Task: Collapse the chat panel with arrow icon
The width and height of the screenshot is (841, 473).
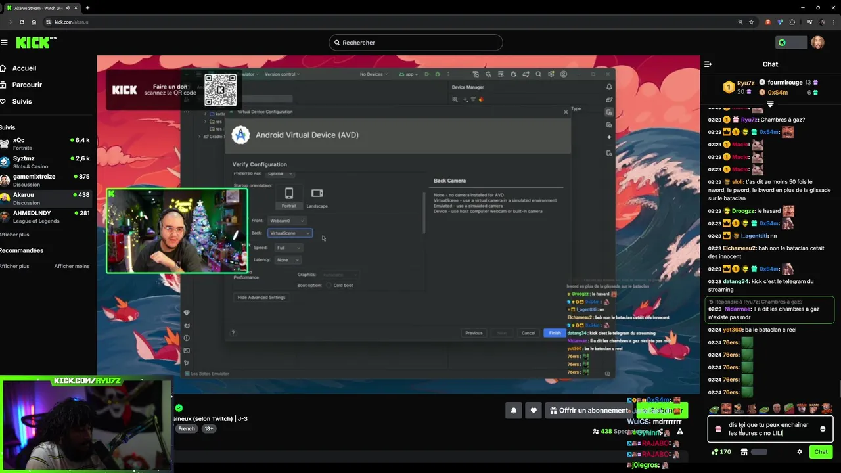Action: 708,64
